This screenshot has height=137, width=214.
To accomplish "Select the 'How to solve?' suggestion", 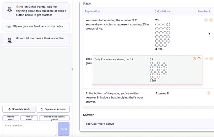I will (29, 118).
